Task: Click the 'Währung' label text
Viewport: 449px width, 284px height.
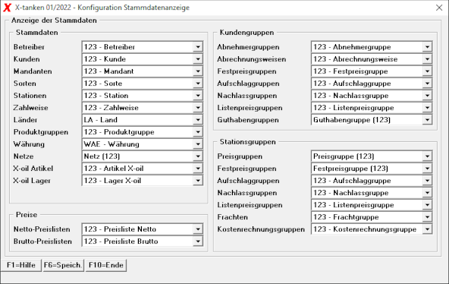Action: (x=29, y=144)
